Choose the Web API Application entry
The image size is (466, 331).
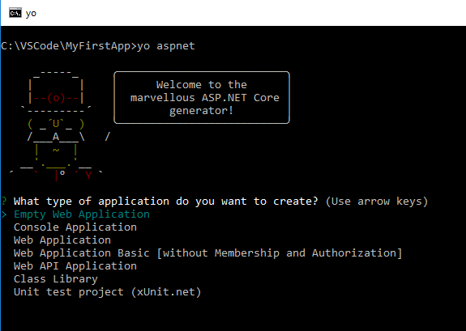[75, 266]
